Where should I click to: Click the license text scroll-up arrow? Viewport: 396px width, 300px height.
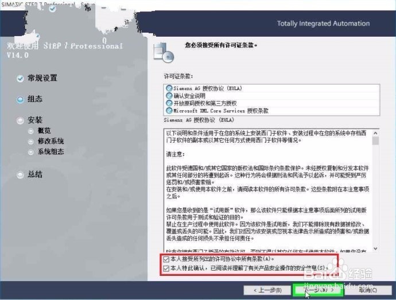pos(375,133)
